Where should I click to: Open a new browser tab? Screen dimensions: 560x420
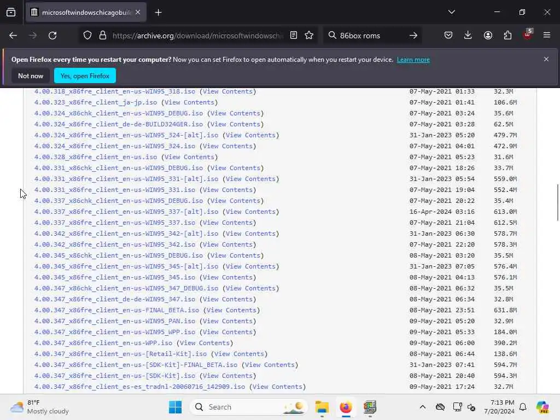[158, 13]
